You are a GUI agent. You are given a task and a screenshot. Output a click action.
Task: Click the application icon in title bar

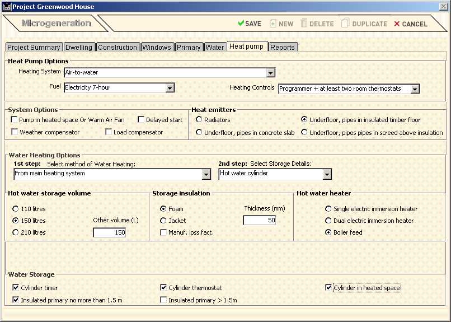(7, 7)
